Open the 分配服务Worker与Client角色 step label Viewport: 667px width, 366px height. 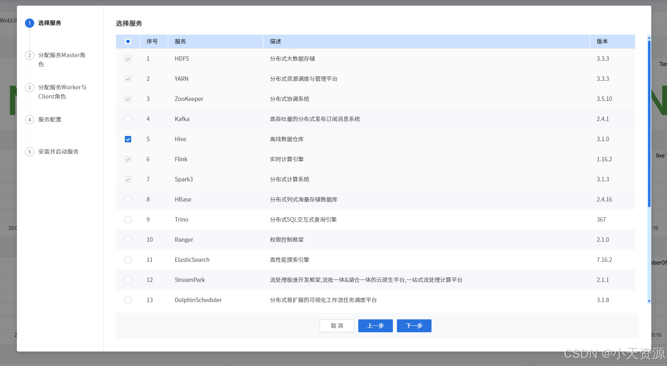pos(62,92)
